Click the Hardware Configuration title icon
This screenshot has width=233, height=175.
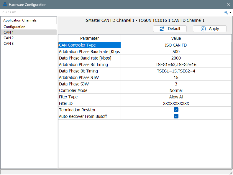tap(5, 4)
